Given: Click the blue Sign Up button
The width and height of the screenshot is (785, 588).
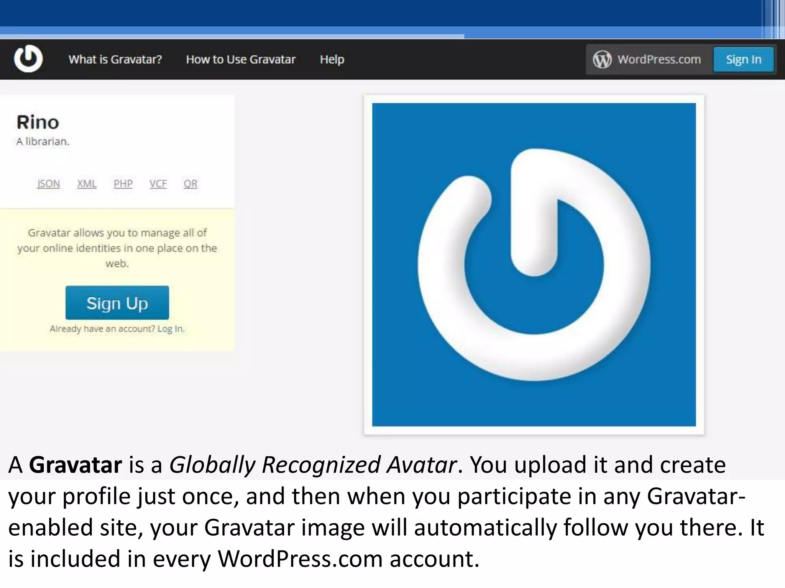Looking at the screenshot, I should pos(117,303).
